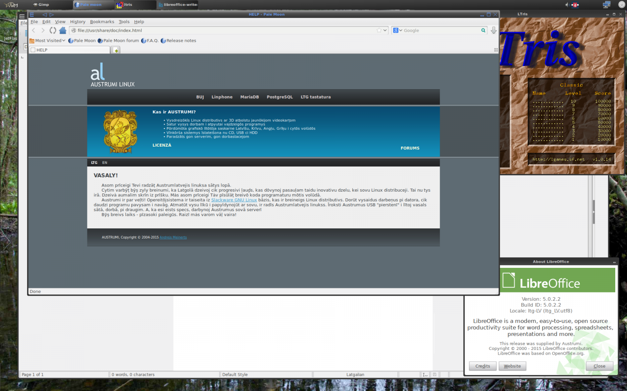Click the Austrumi coat of arms image
627x391 pixels.
120,131
